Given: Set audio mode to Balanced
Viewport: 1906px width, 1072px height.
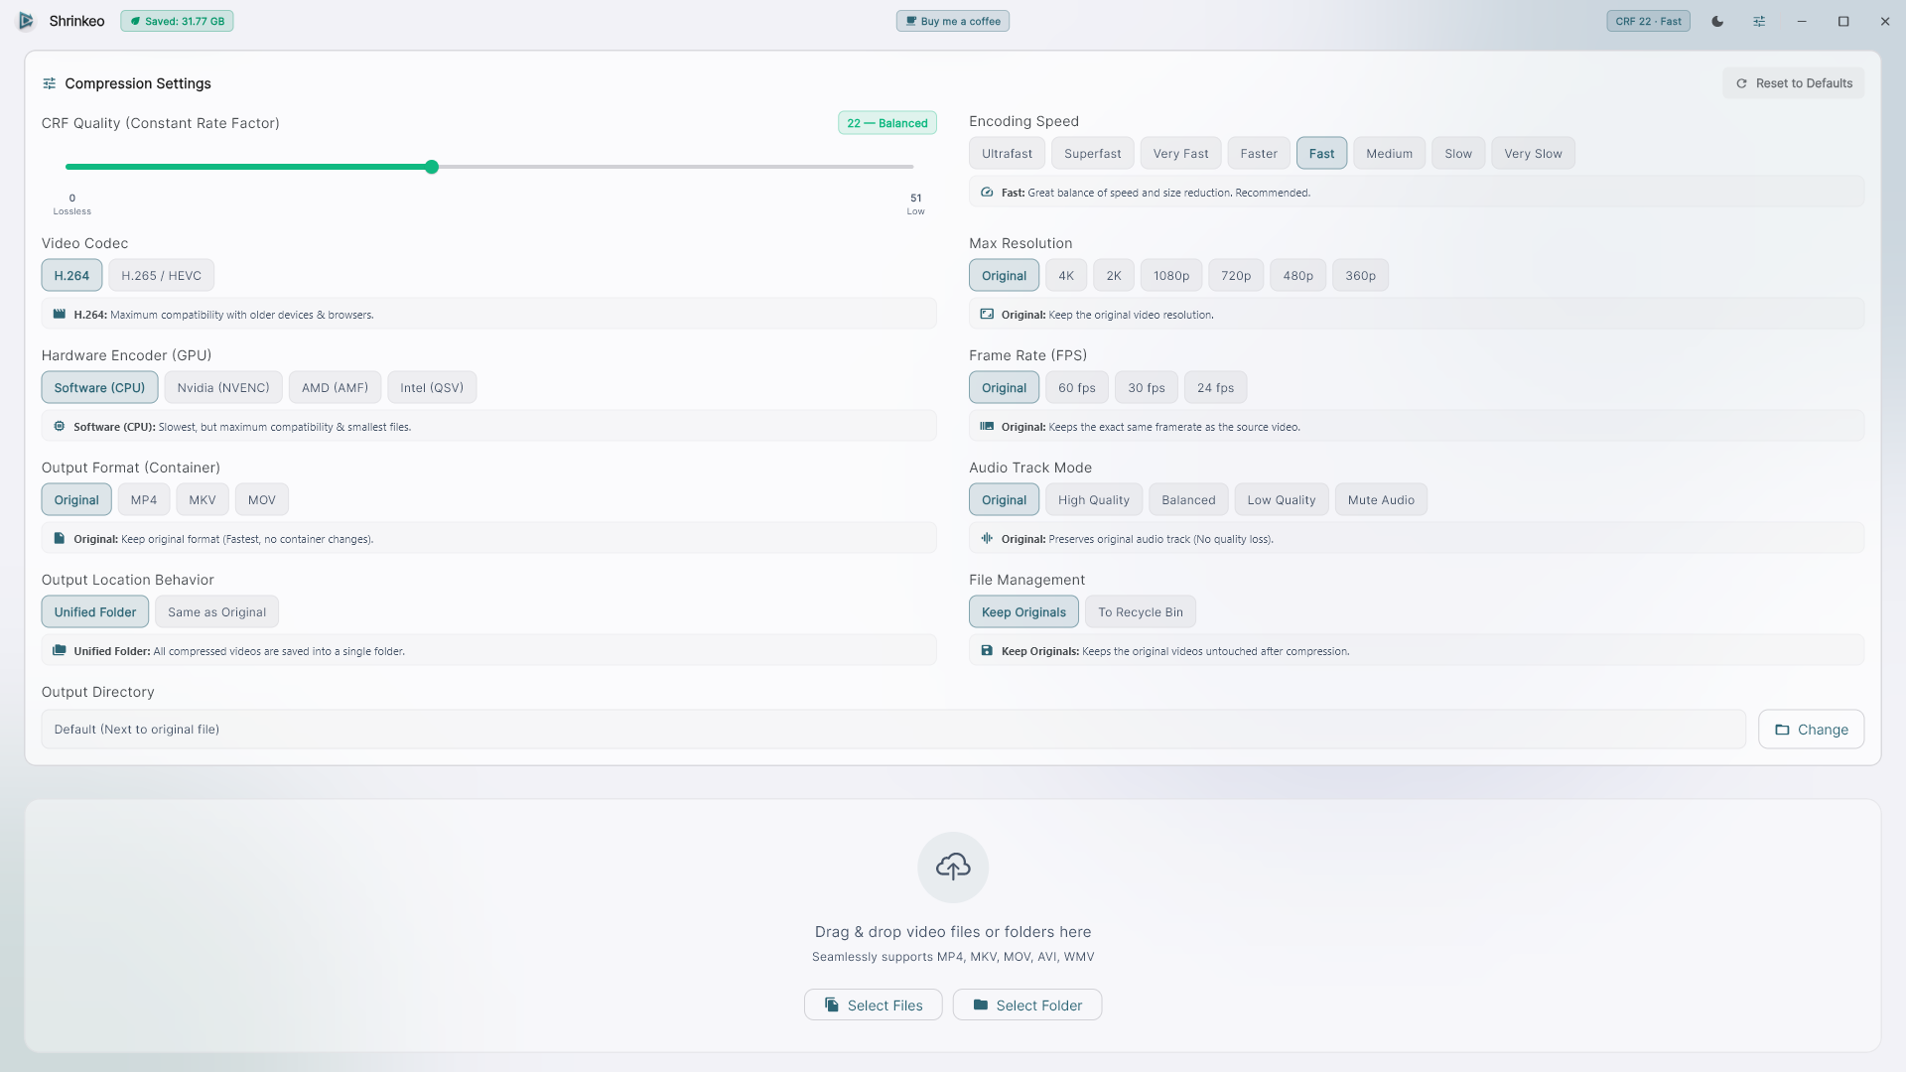Looking at the screenshot, I should [x=1189, y=500].
